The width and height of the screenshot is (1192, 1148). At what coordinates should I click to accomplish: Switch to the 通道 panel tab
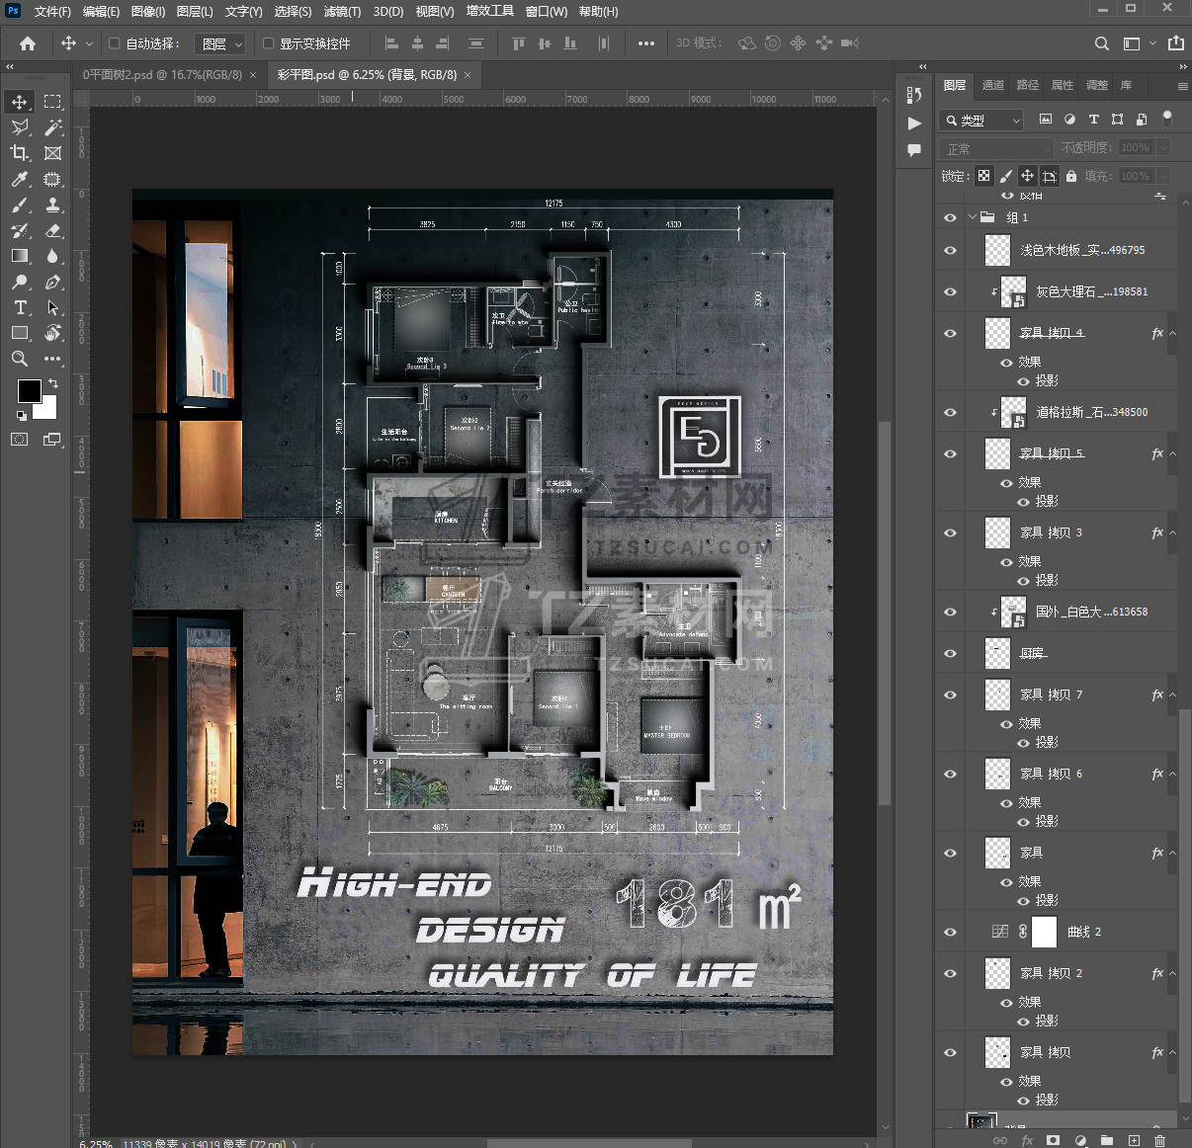pos(993,85)
